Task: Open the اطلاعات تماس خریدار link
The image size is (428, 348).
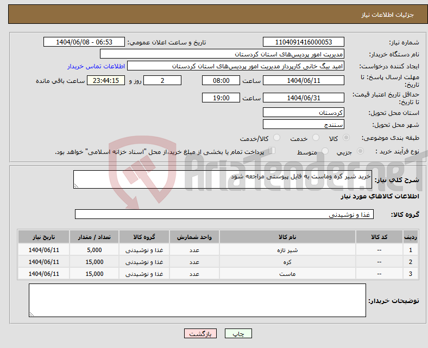Action: (x=96, y=66)
